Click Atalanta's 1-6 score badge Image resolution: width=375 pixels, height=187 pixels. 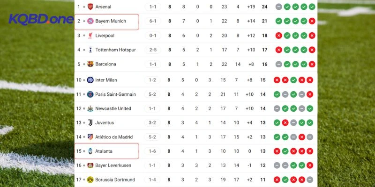(152, 151)
